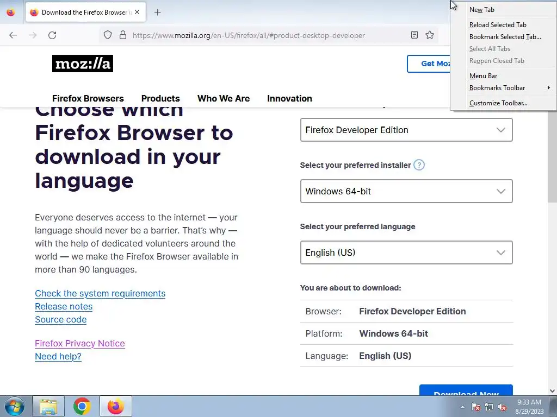
Task: Click the Need help? link
Action: pos(58,356)
